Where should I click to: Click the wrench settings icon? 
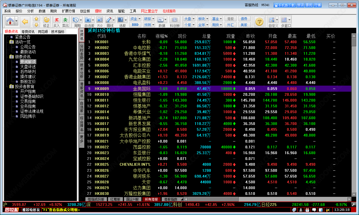click(x=354, y=205)
